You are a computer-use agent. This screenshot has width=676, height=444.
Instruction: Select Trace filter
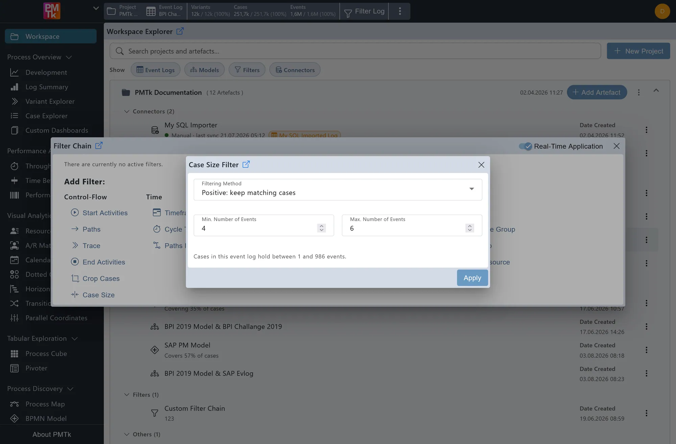click(x=86, y=246)
